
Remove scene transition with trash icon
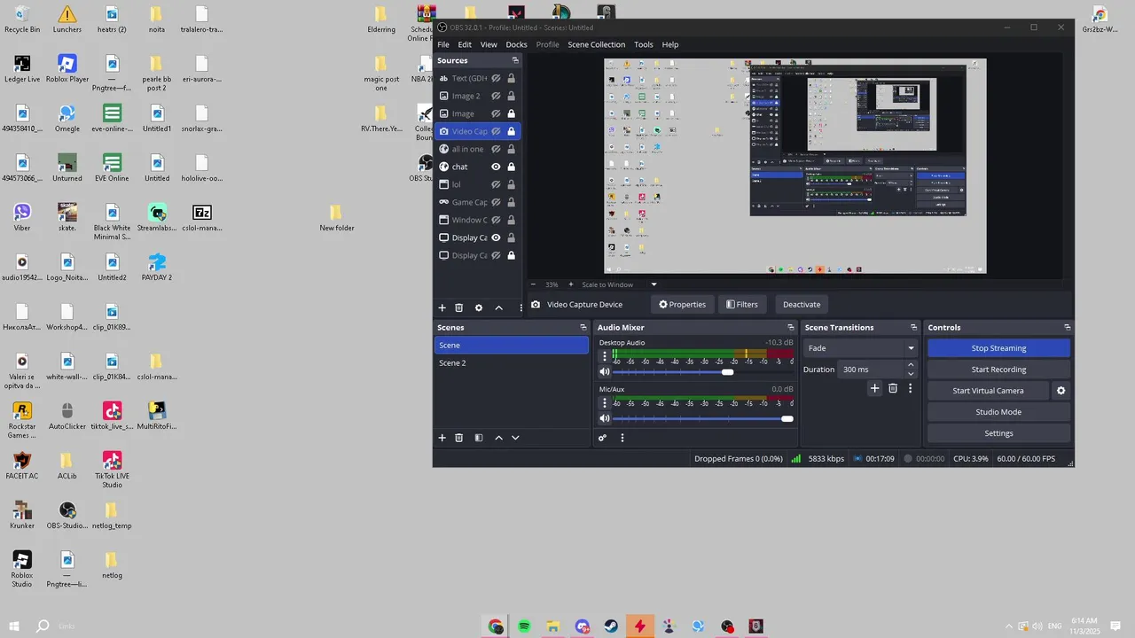893,388
